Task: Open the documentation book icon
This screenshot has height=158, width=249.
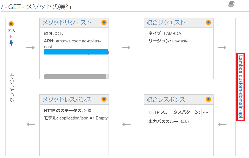Action: tap(231, 4)
